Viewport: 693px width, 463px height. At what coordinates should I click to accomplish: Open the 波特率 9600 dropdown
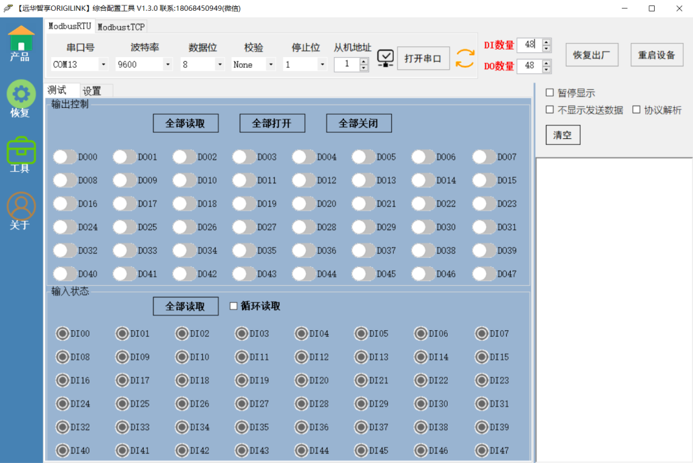tap(167, 65)
